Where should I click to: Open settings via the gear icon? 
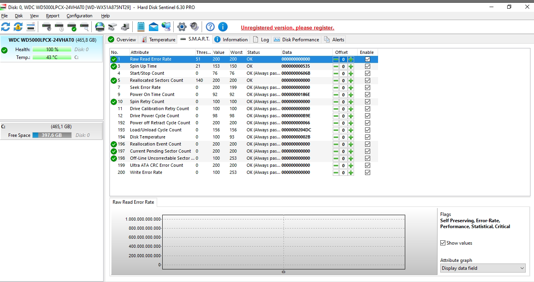182,27
